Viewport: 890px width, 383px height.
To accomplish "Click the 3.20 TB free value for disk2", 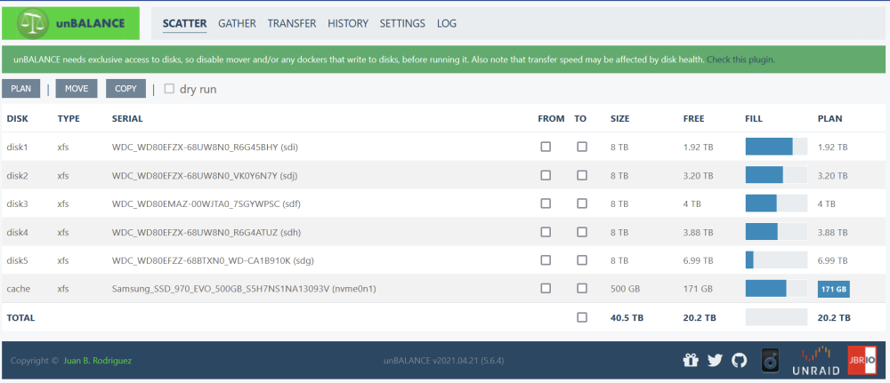I will [698, 176].
